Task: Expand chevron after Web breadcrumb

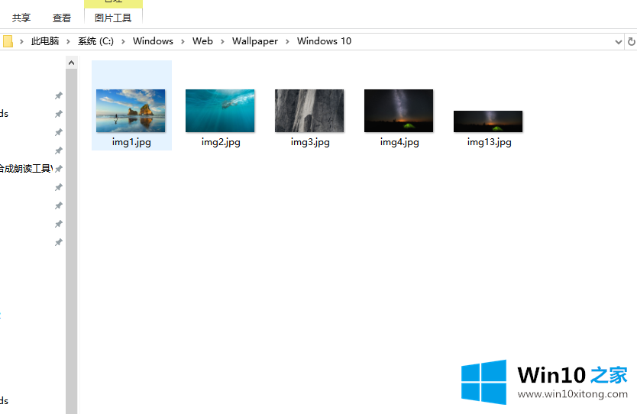Action: [222, 41]
